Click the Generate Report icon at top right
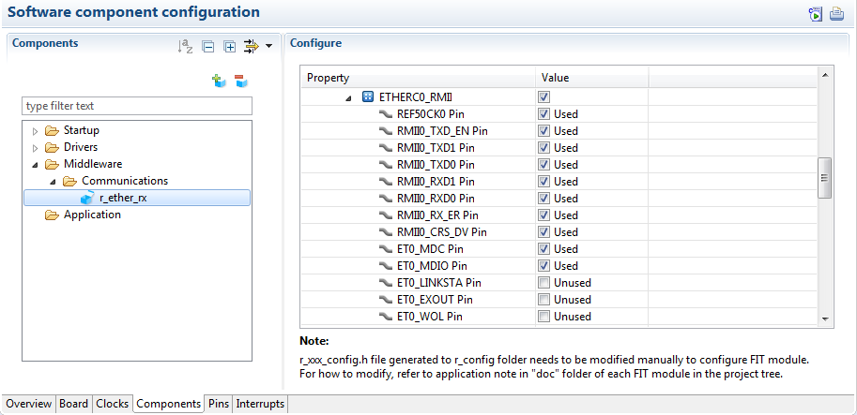Viewport: 857px width, 415px height. point(836,13)
